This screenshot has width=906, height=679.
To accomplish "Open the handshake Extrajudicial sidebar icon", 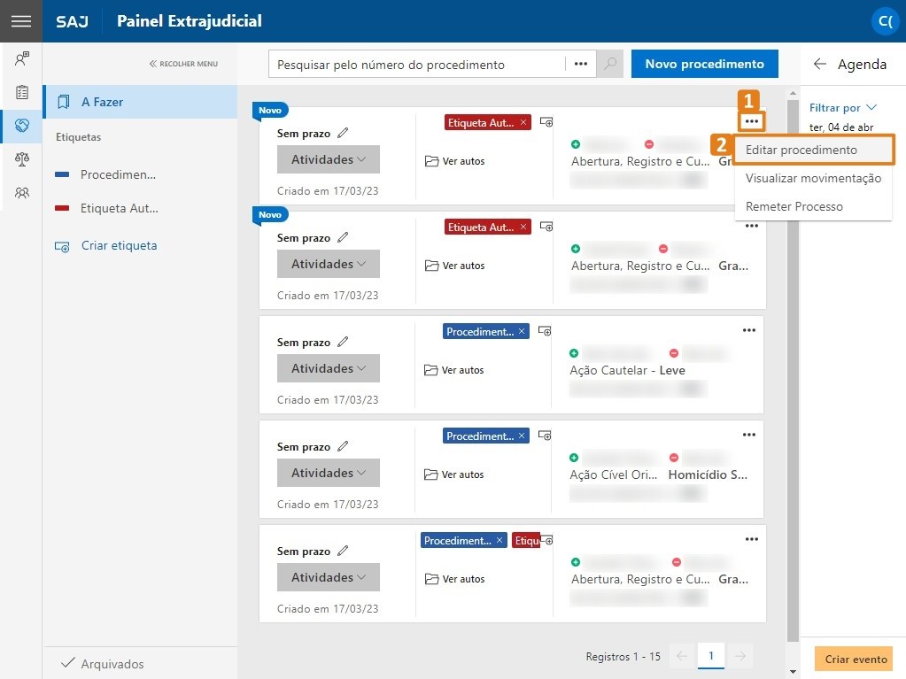I will pyautogui.click(x=22, y=126).
